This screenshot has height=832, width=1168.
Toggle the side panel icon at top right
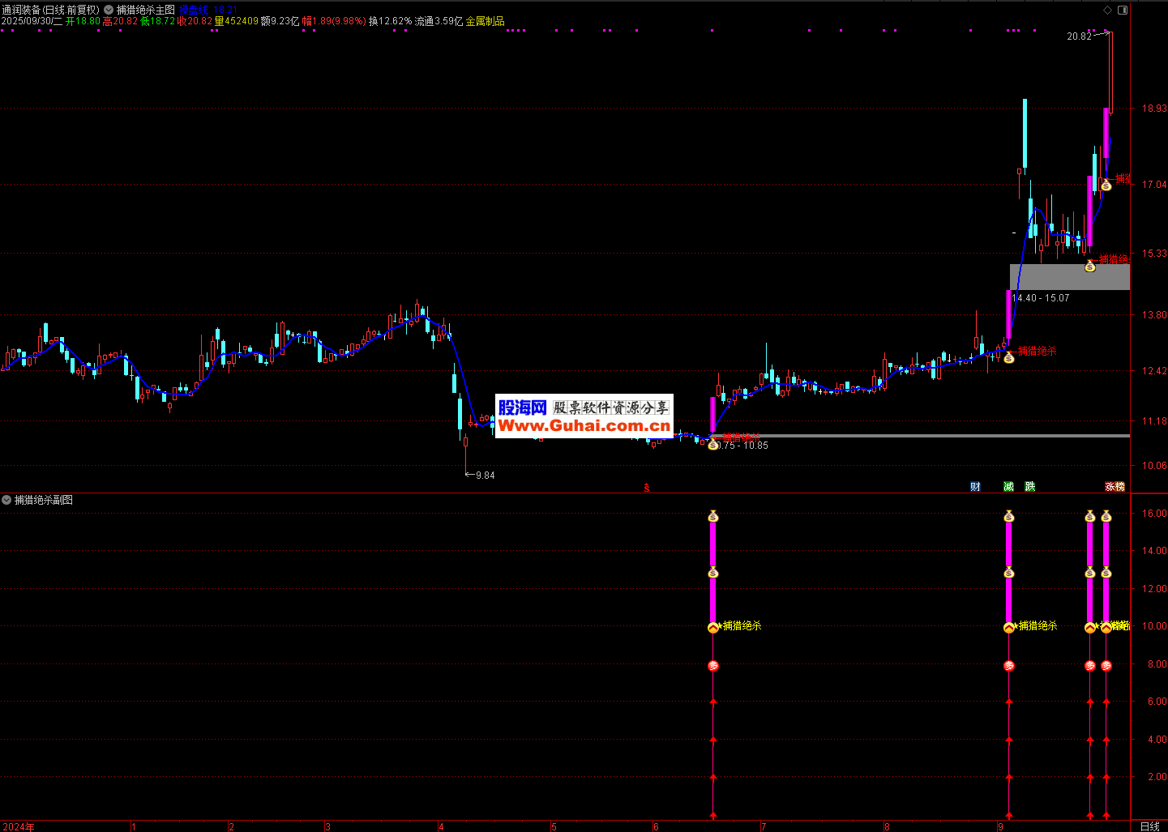point(1123,10)
